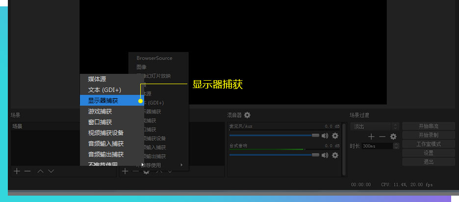The width and height of the screenshot is (459, 202).
Task: Mute the 麦克风/Aux audio channel
Action: pos(325,135)
